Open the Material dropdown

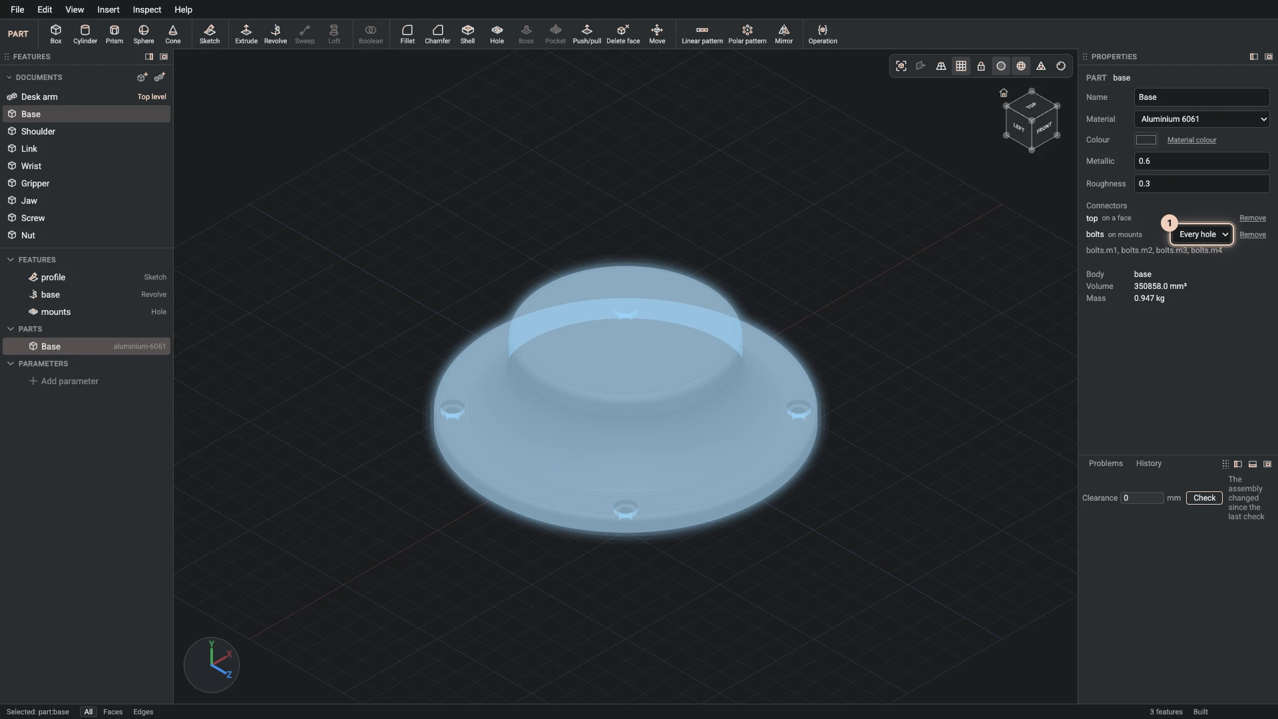coord(1201,119)
